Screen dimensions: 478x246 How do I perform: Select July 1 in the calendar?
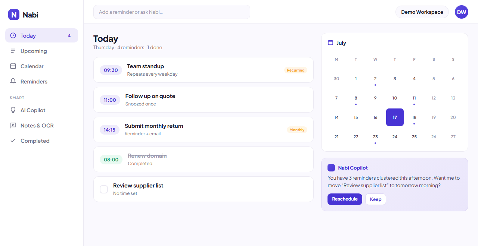pyautogui.click(x=356, y=78)
